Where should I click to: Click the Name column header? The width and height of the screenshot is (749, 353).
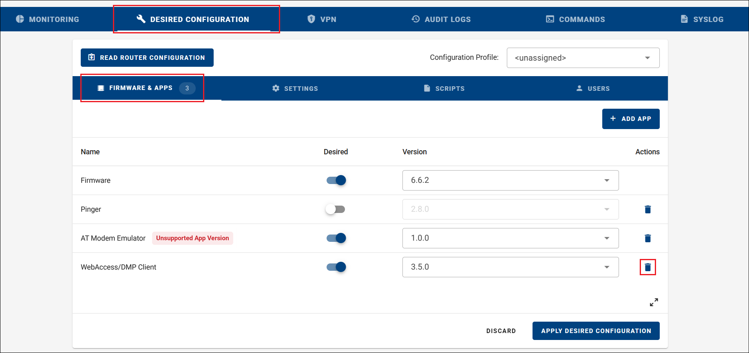pos(90,152)
